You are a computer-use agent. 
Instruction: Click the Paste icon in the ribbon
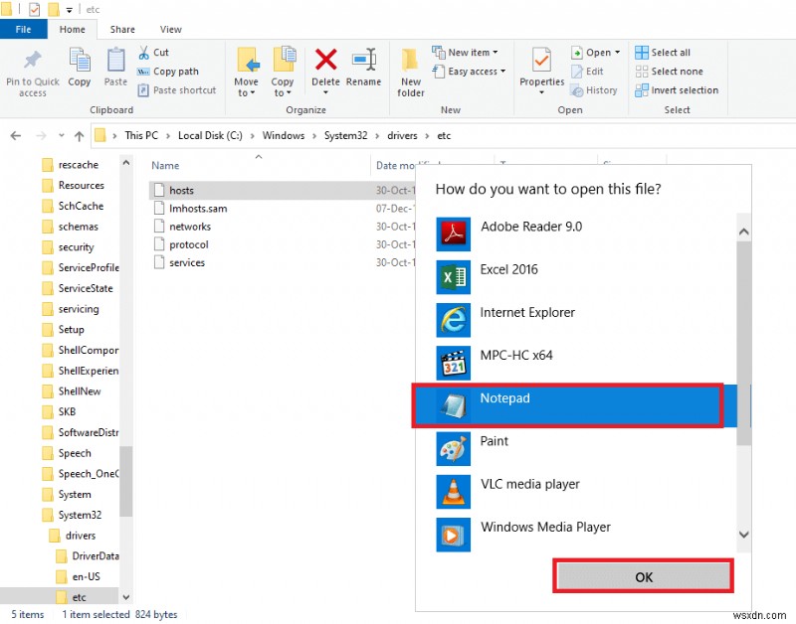(115, 60)
